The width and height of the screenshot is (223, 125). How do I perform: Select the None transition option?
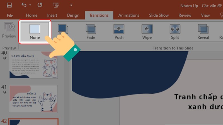click(x=35, y=31)
